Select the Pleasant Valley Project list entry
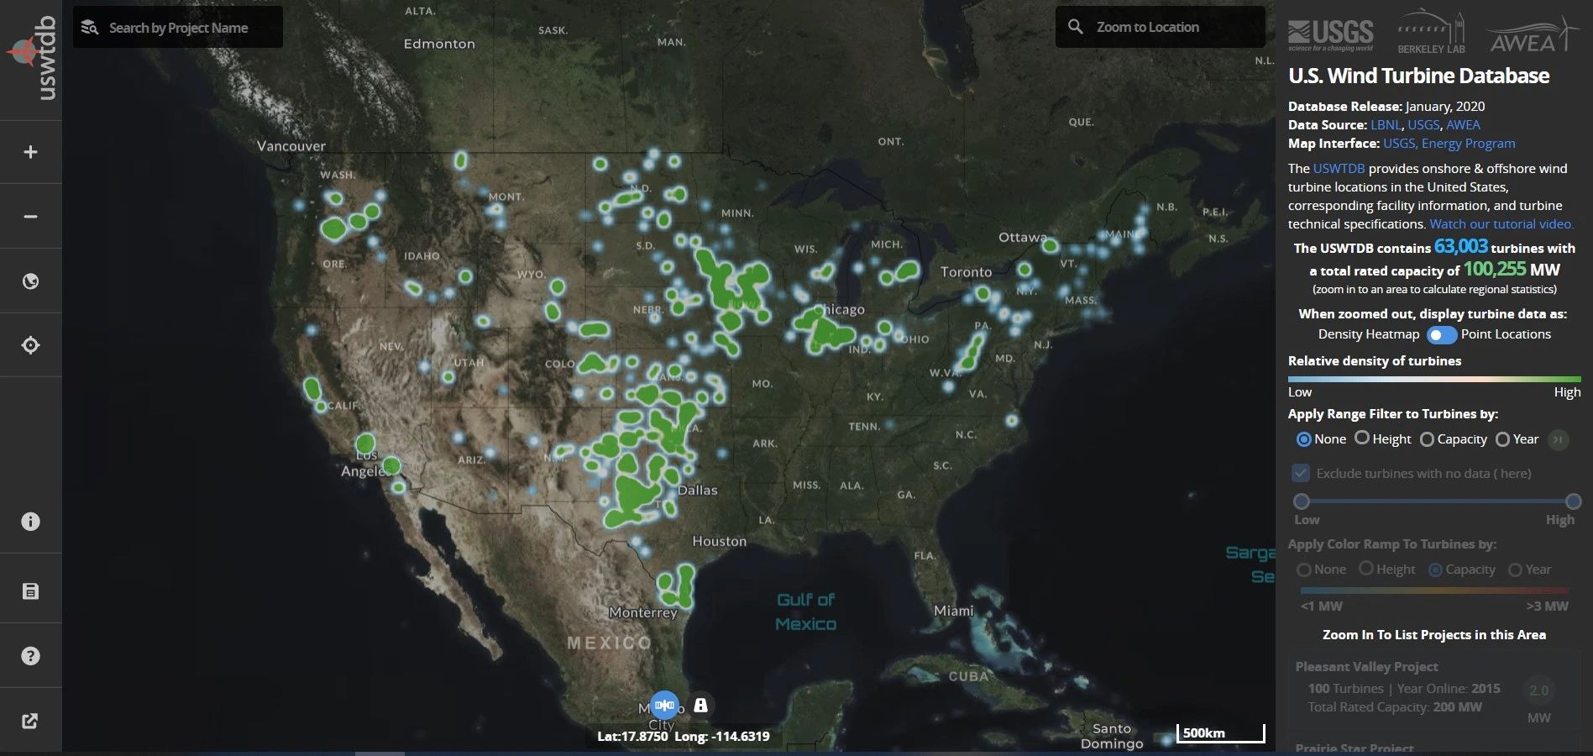The width and height of the screenshot is (1593, 756). coord(1366,667)
